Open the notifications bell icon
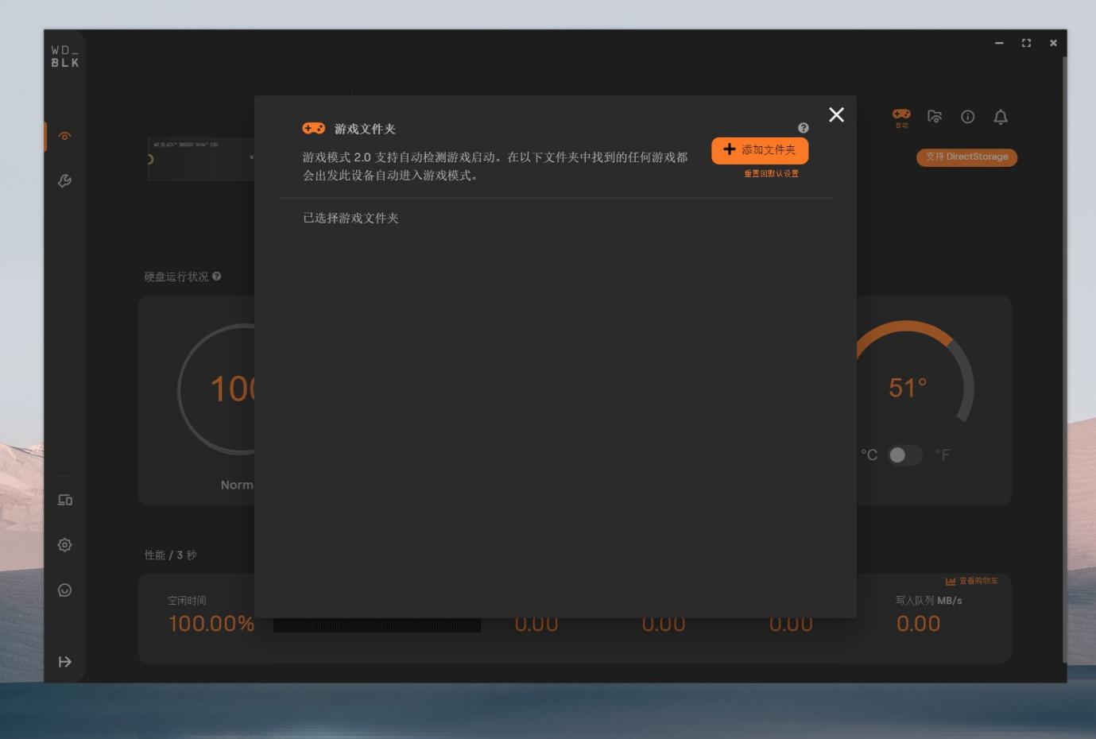The image size is (1096, 739). point(1001,118)
